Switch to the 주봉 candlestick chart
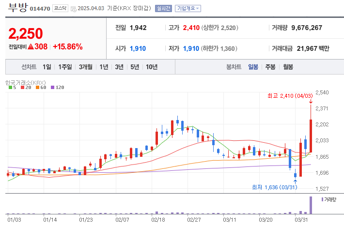The image size is (344, 226). tap(270, 67)
